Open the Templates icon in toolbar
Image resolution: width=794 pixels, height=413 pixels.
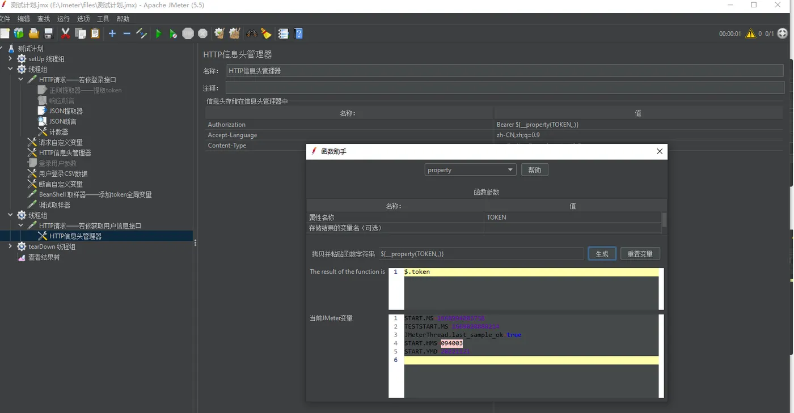point(19,33)
